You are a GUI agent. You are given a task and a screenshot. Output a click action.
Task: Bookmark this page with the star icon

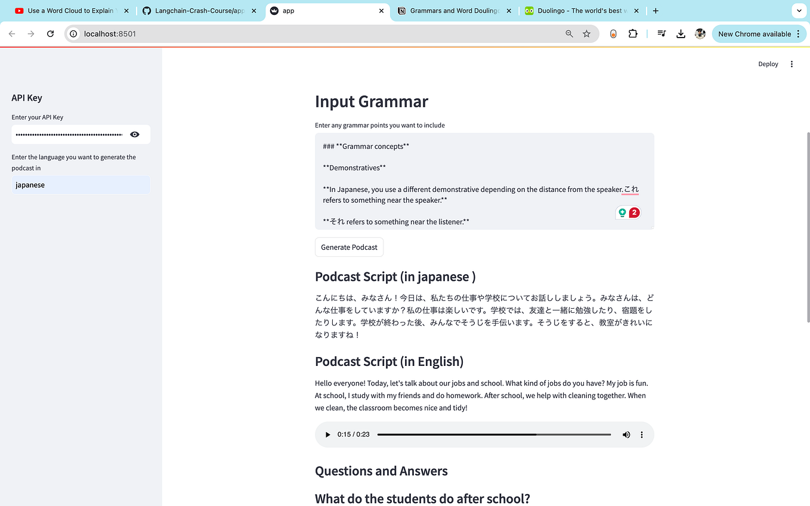(587, 33)
